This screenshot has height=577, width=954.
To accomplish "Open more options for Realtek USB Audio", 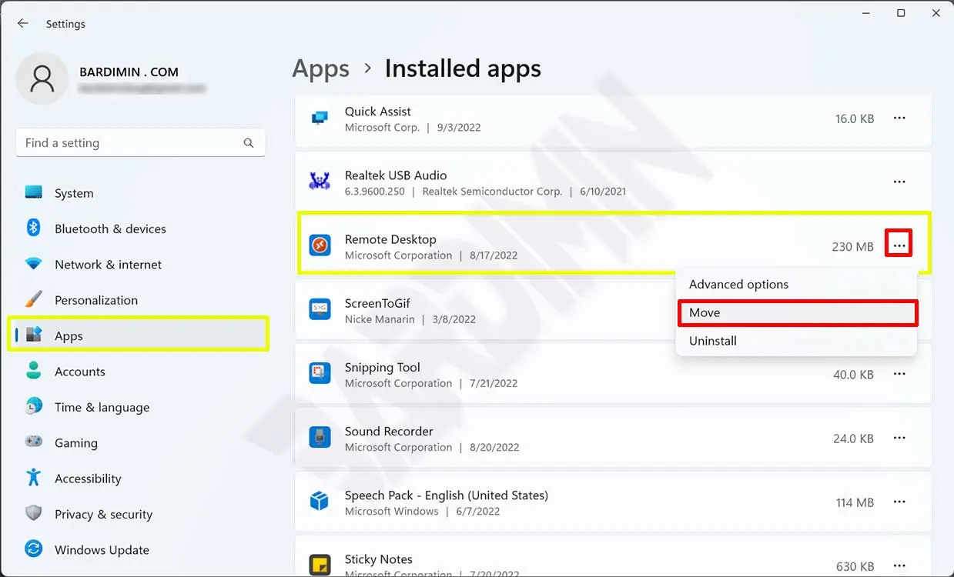I will click(x=899, y=182).
